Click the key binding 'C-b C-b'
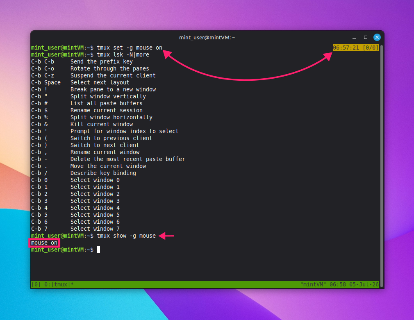Image resolution: width=414 pixels, height=320 pixels. 43,61
